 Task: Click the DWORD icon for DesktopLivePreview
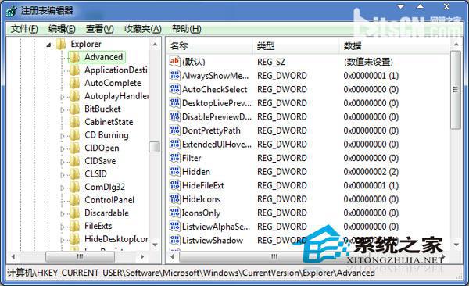tap(174, 103)
